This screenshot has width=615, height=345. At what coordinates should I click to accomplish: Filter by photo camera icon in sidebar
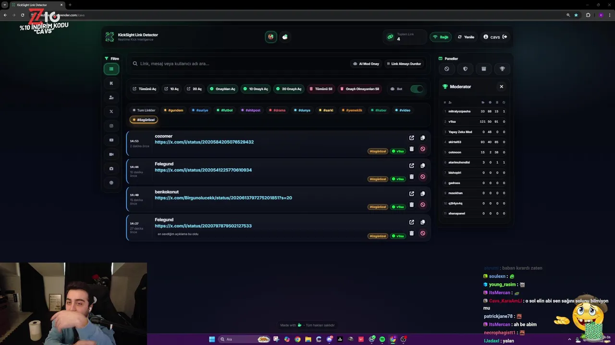click(111, 169)
